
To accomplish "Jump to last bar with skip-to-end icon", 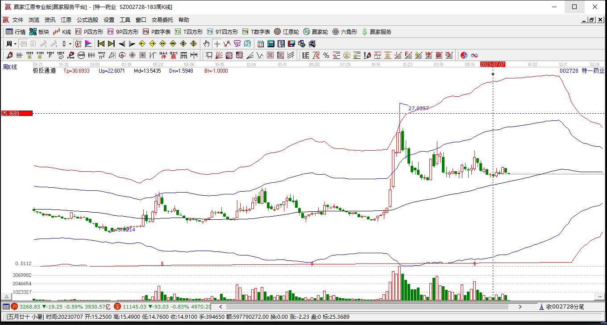I will click(112, 44).
